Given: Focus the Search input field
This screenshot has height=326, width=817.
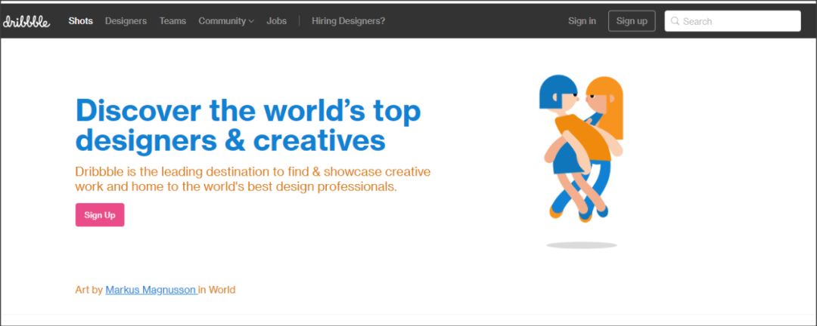Looking at the screenshot, I should click(x=732, y=21).
